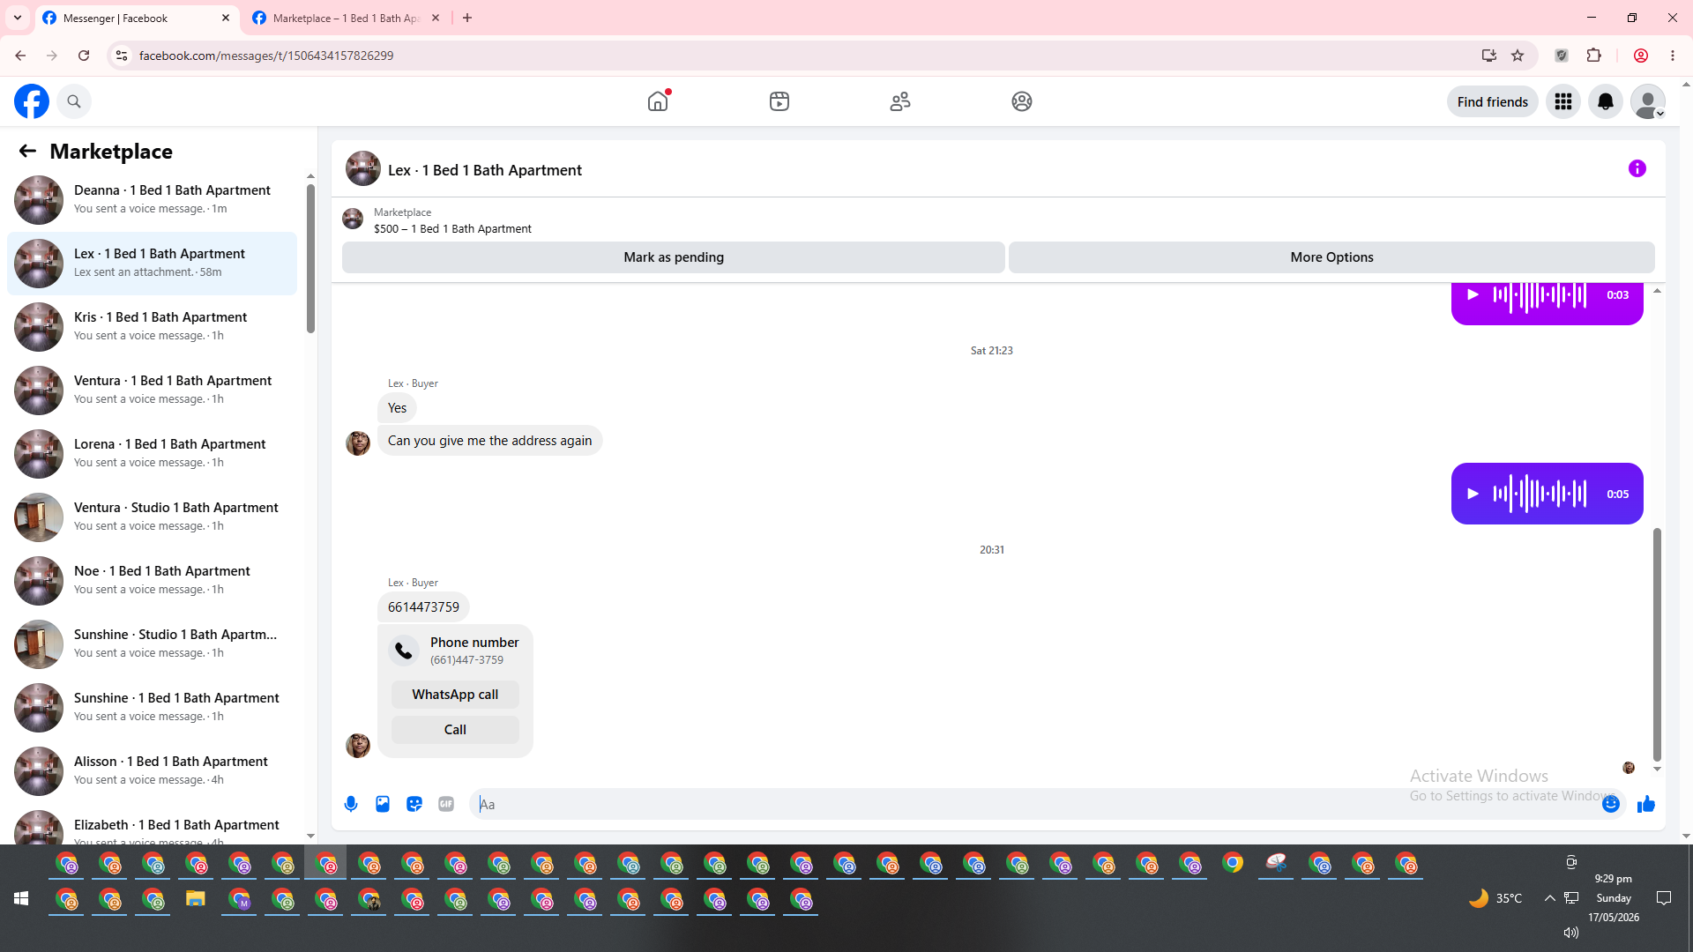The width and height of the screenshot is (1693, 952).
Task: Open the volume speaker icon in tray
Action: coord(1570,932)
